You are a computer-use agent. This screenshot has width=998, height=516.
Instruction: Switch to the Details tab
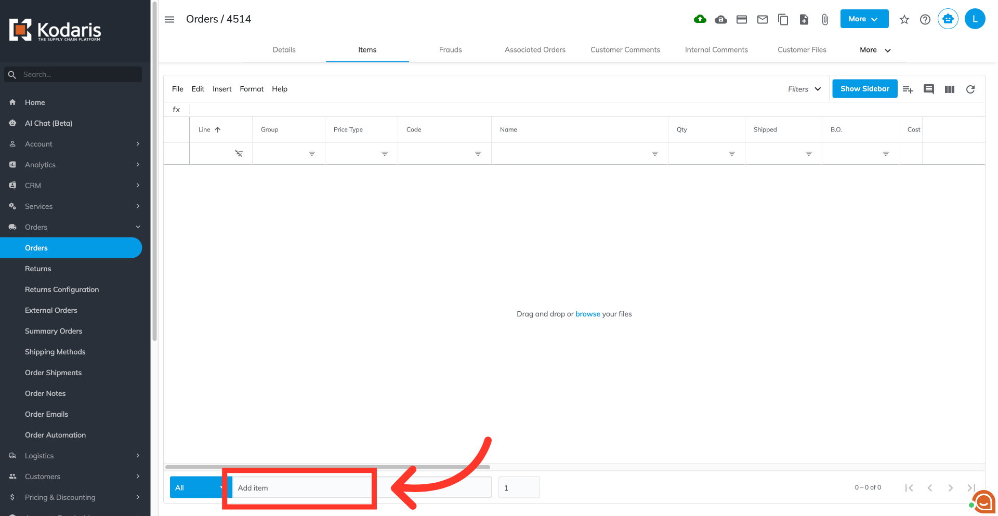284,50
